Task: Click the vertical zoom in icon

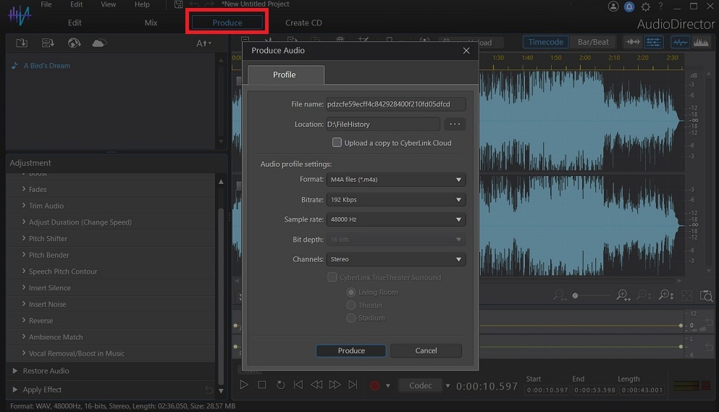Action: tap(666, 295)
